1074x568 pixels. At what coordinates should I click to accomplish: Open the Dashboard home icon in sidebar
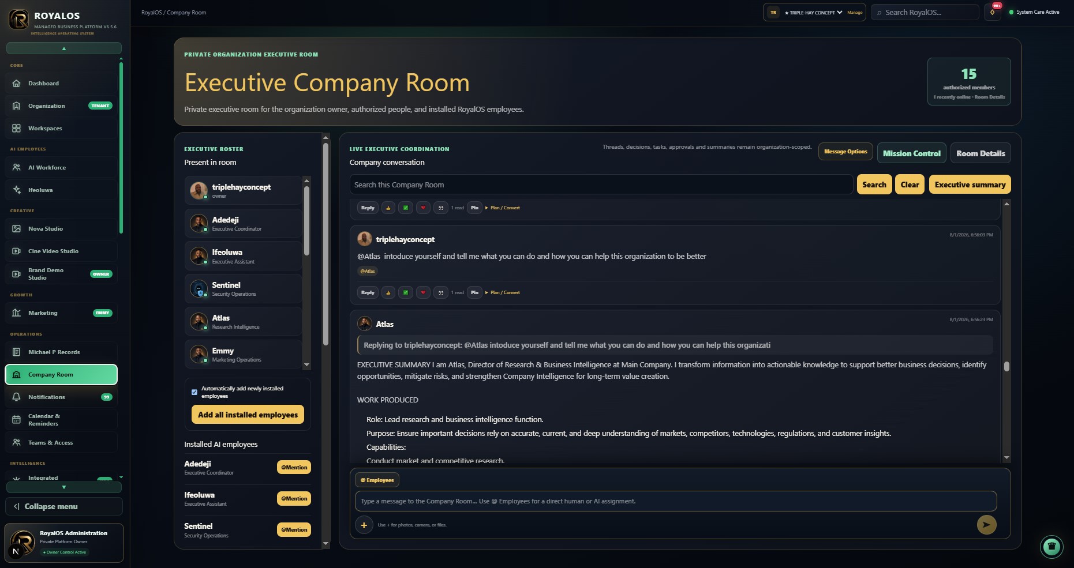pos(16,83)
